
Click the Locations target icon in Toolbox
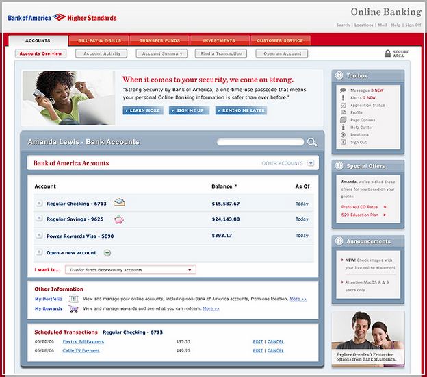coord(343,135)
